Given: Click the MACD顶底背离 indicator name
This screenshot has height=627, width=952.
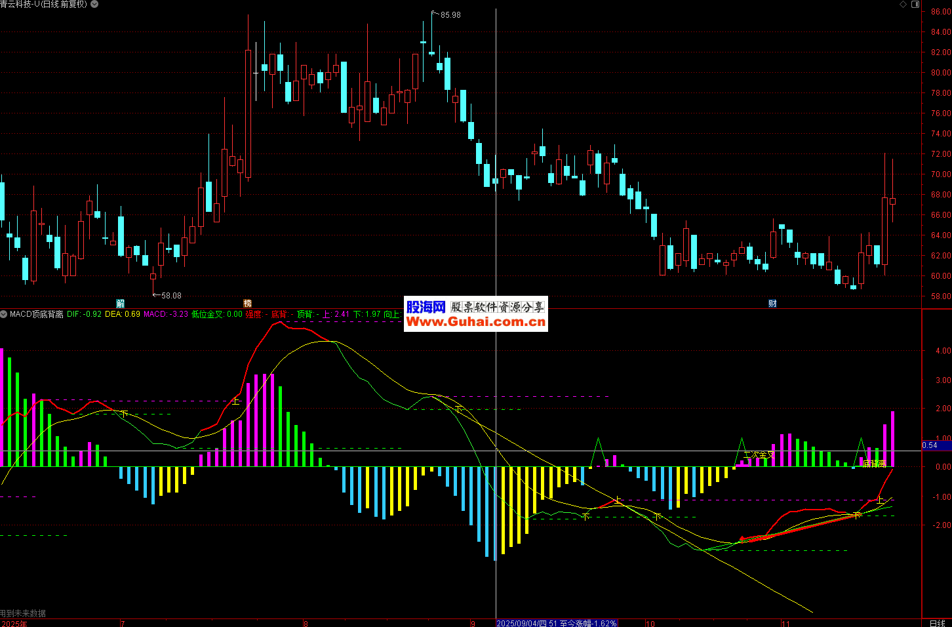Looking at the screenshot, I should 37,314.
